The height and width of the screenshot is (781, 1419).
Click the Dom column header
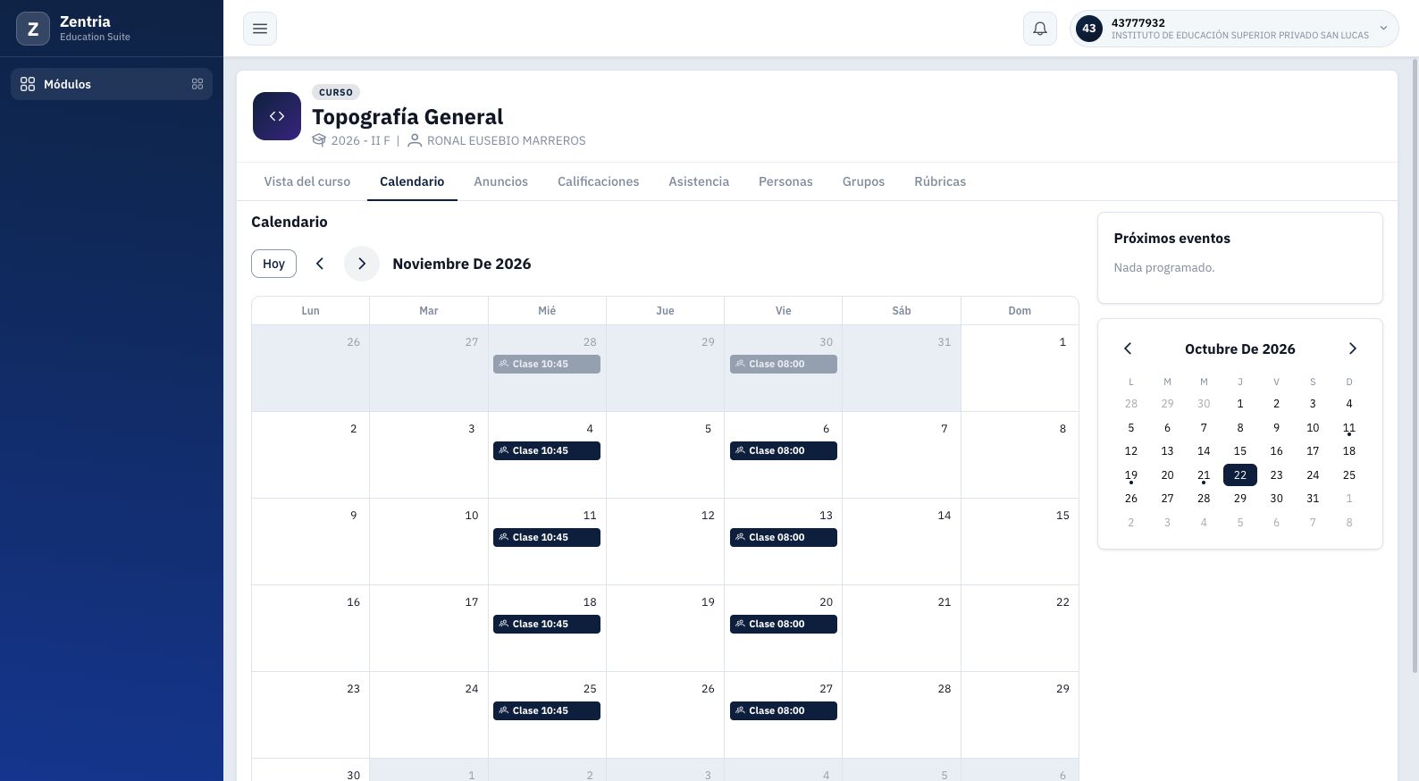(1020, 311)
